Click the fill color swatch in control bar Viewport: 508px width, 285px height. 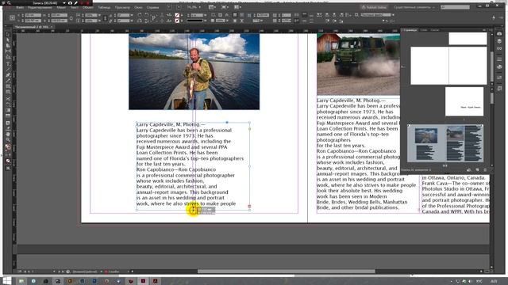pos(177,15)
